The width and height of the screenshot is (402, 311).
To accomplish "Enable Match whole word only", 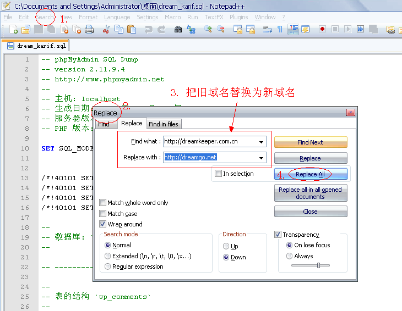I will click(102, 203).
